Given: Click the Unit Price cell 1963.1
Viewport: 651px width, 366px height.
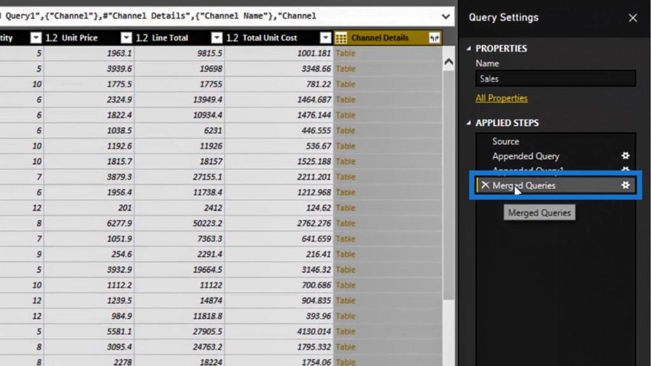Looking at the screenshot, I should 89,53.
